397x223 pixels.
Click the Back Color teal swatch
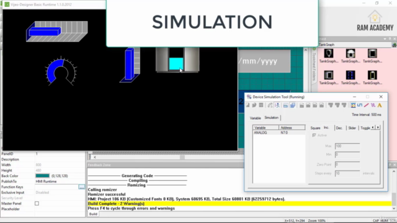[43, 176]
